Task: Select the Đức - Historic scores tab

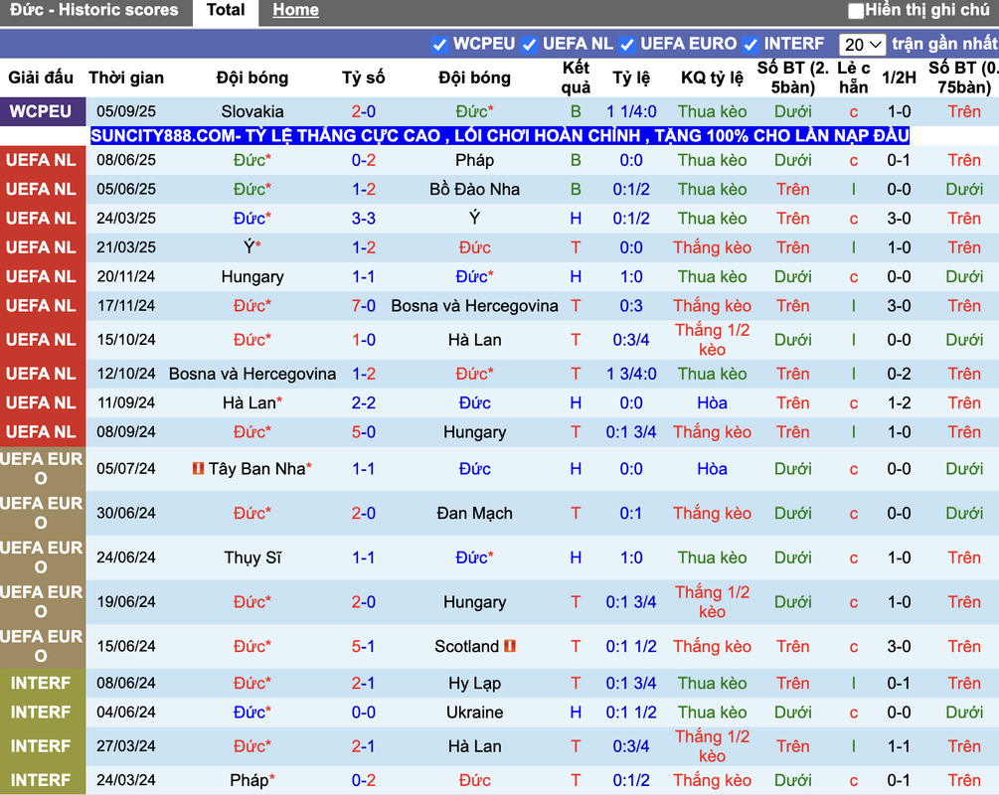Action: [94, 10]
